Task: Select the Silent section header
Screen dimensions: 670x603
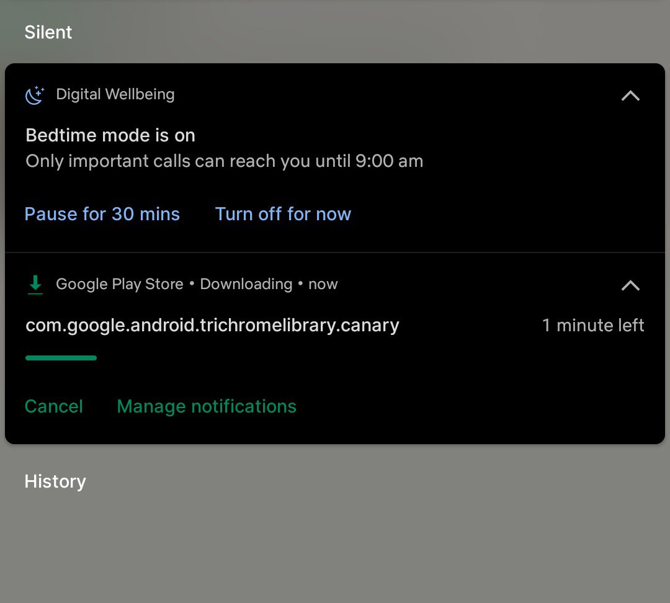Action: (48, 32)
